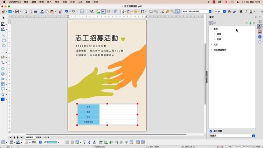
Task: Jump to first page navigation arrow
Action: coord(11,137)
